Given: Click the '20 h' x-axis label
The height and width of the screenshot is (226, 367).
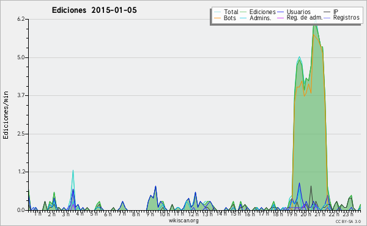Looking at the screenshot, I should 305,214.
